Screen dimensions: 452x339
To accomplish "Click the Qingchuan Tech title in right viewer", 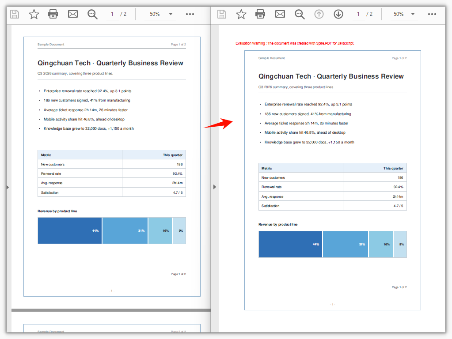I will tap(331, 76).
